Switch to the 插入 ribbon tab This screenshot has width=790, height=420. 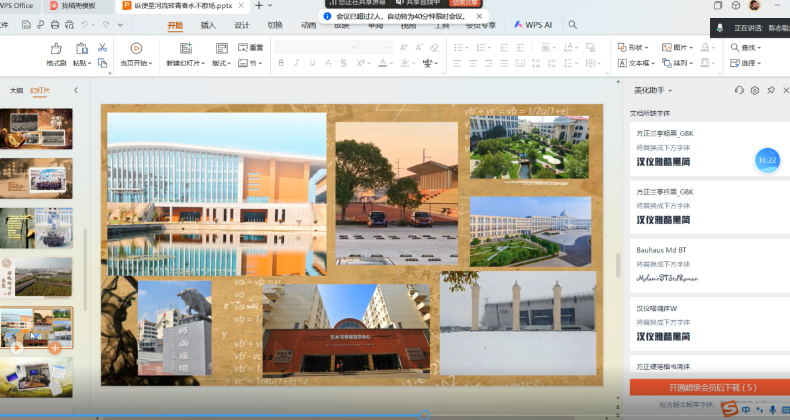click(x=208, y=25)
